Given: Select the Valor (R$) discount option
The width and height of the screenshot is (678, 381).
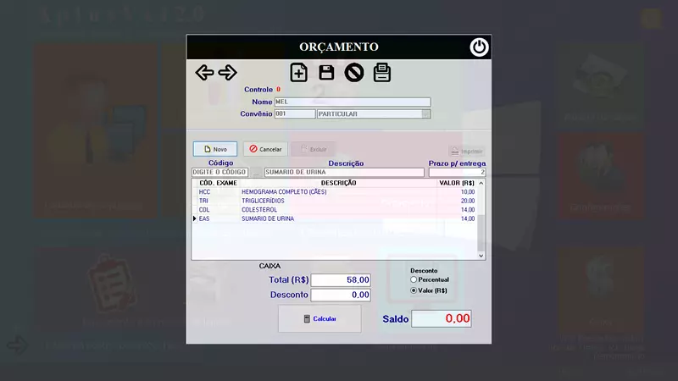Looking at the screenshot, I should click(414, 290).
